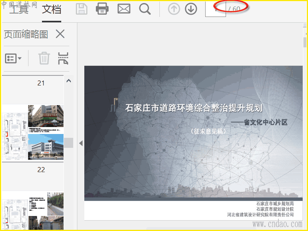Go to next page down arrow
308x231 pixels.
(191, 9)
